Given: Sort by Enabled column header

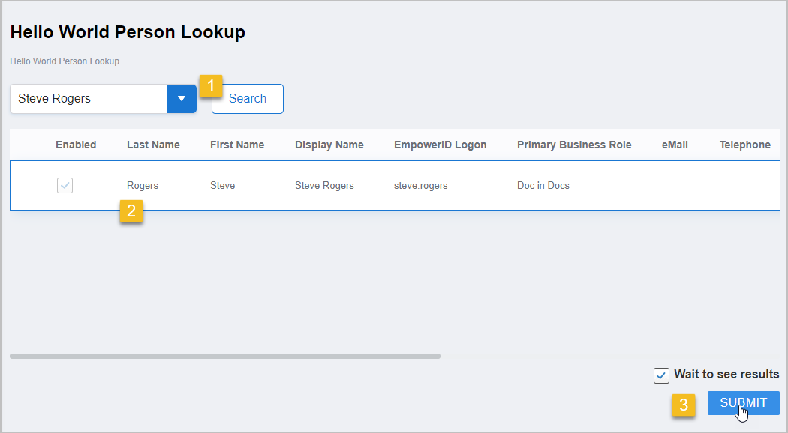Looking at the screenshot, I should [x=76, y=145].
